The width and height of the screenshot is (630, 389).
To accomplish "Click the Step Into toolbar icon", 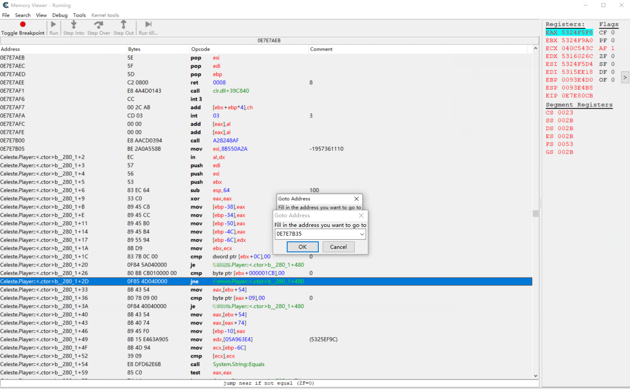I will tap(74, 25).
